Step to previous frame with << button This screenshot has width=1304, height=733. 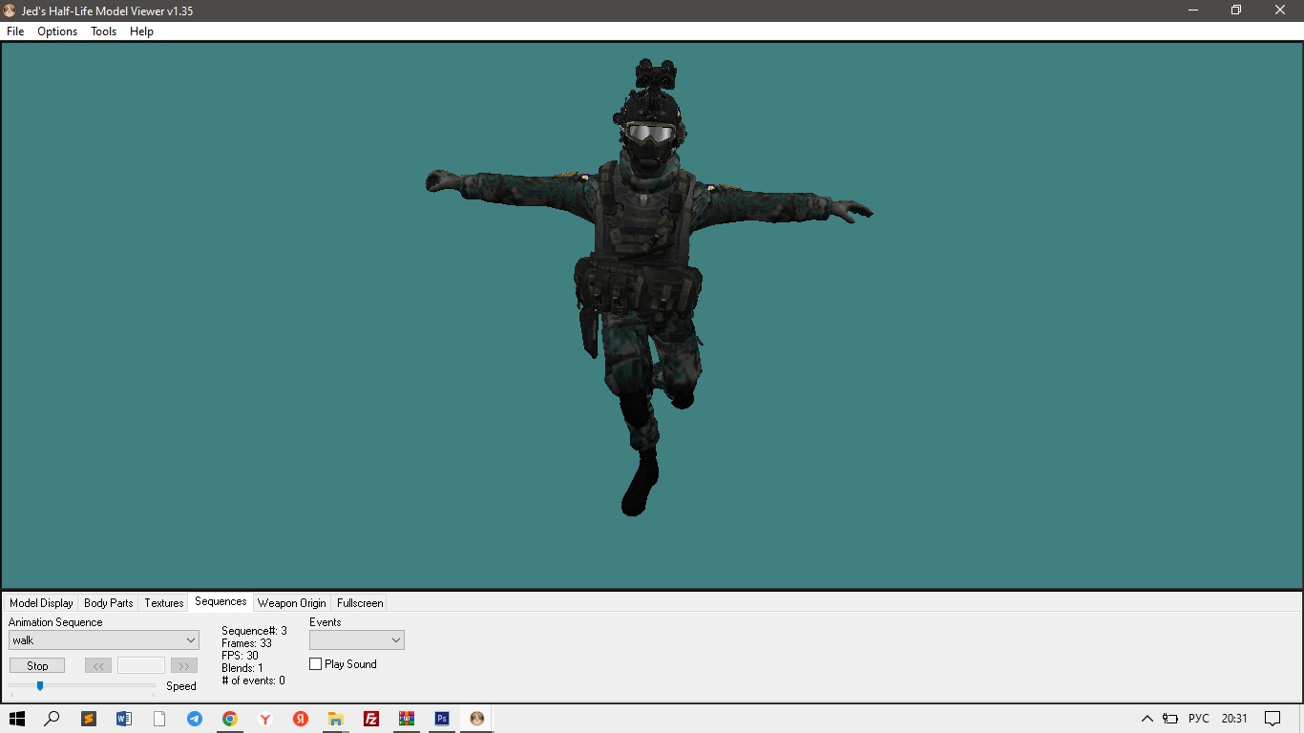(x=98, y=666)
